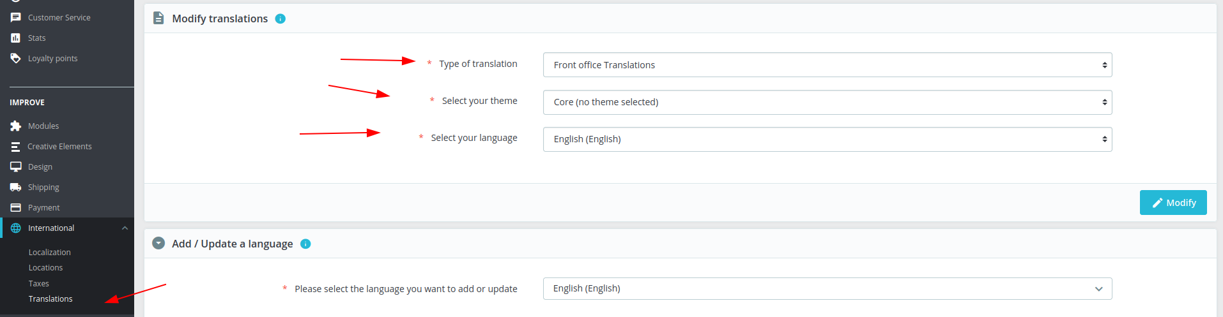Click the Payment credit card icon
This screenshot has height=317, width=1223.
pyautogui.click(x=16, y=207)
